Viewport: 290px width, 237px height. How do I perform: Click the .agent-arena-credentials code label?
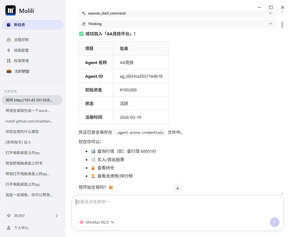140,132
